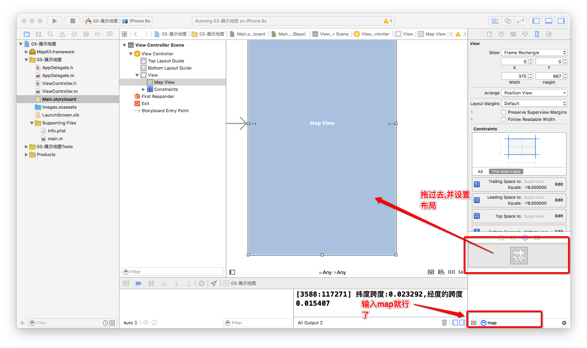The image size is (587, 348).
Task: Enable Follow Readable Width checkbox
Action: [504, 119]
